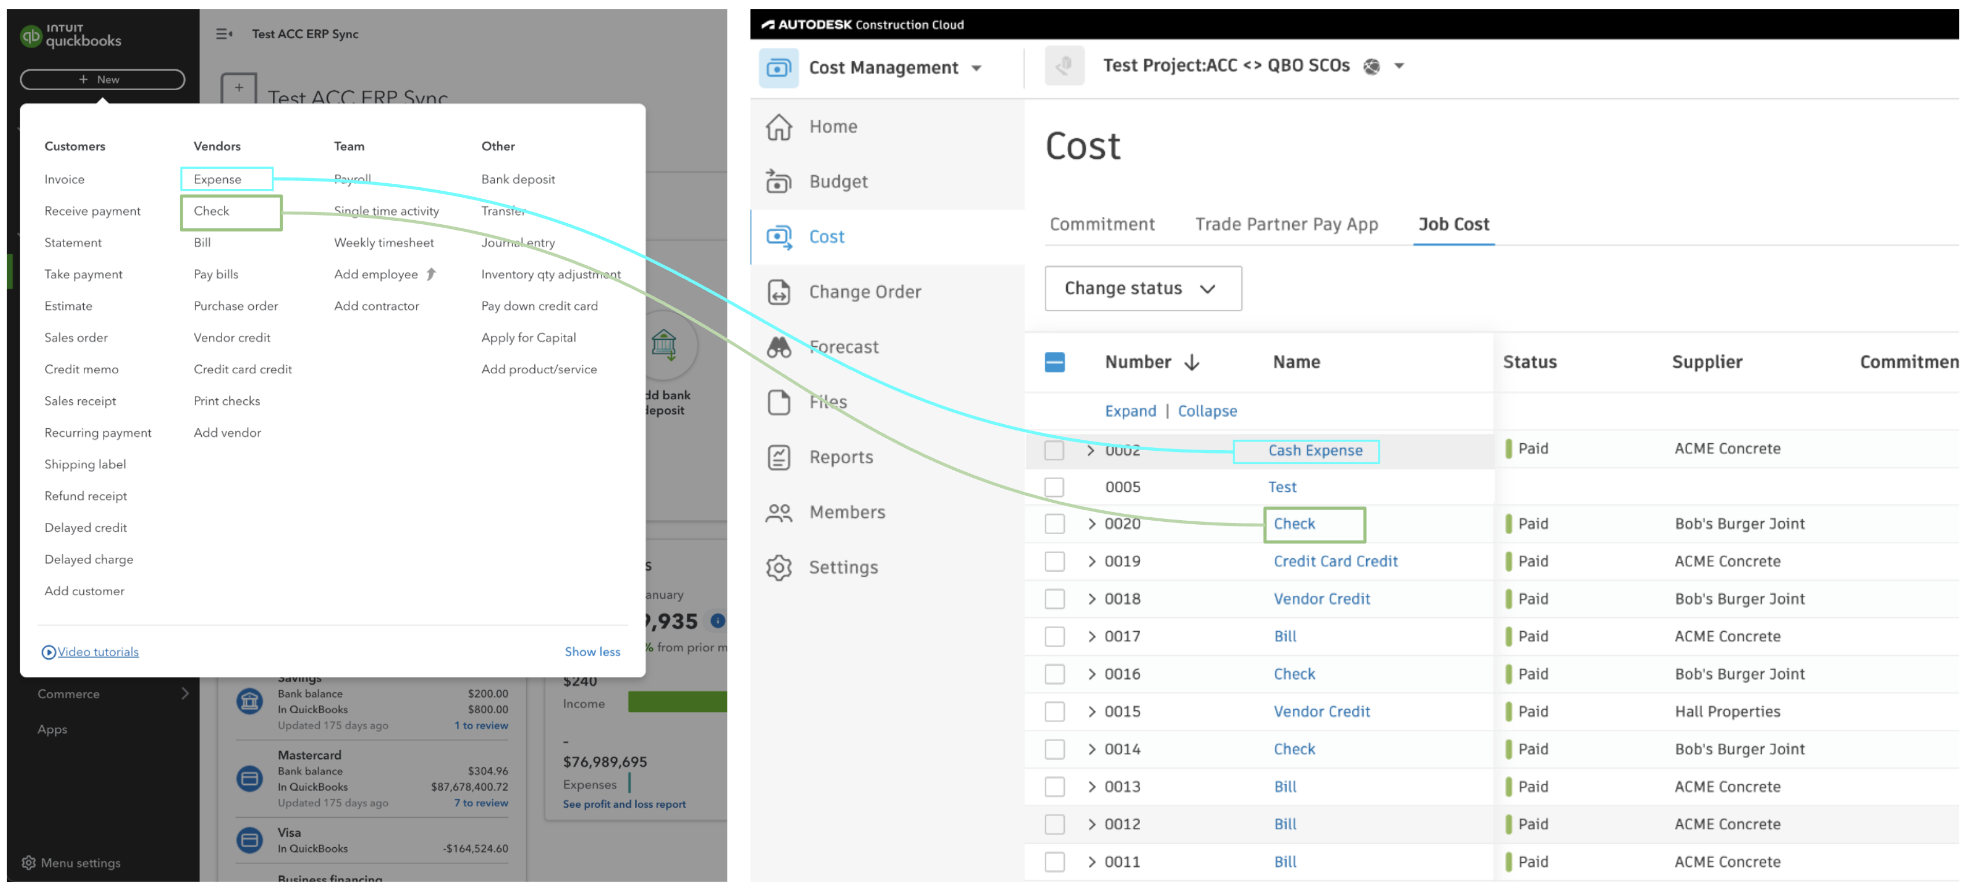Check the box for row 0016
This screenshot has width=1982, height=890.
(1054, 674)
